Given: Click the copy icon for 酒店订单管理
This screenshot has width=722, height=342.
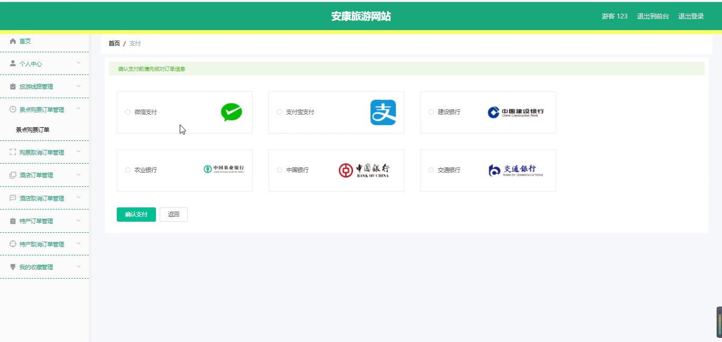Looking at the screenshot, I should point(13,175).
